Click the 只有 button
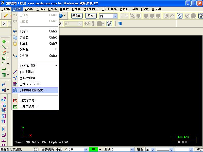 point(91,16)
